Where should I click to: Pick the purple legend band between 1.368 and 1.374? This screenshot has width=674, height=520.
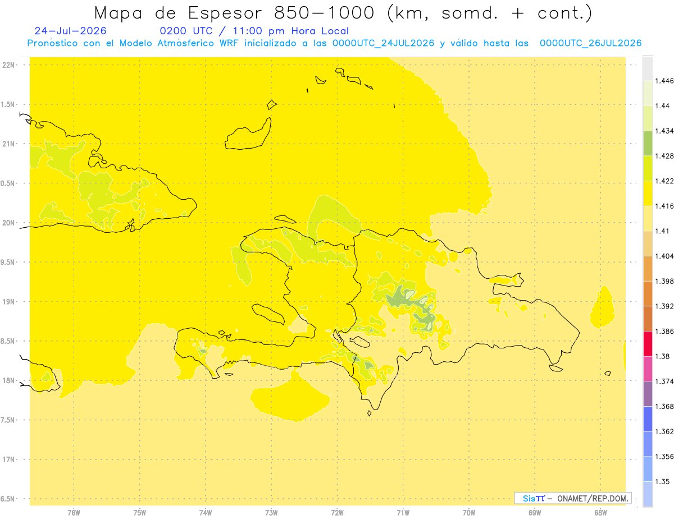(648, 394)
